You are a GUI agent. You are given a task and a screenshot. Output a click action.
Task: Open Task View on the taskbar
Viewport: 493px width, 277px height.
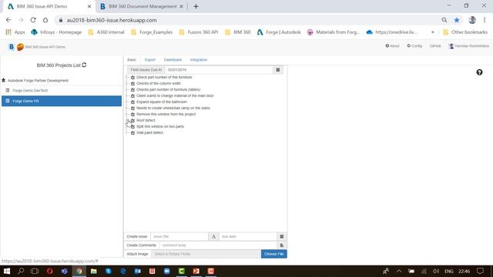click(35, 271)
